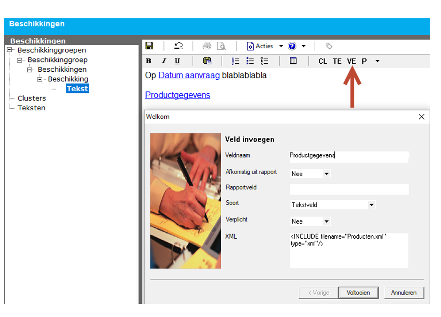Click the Paste clipboard icon
The image size is (441, 317).
pos(207,61)
